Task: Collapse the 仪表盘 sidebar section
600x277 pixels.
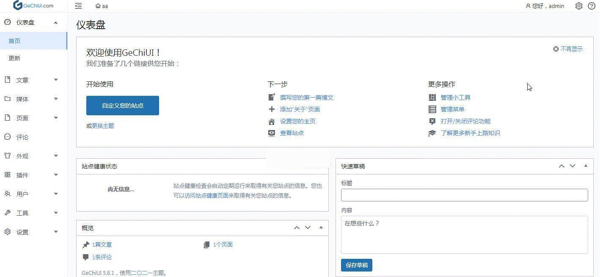Action: point(56,22)
